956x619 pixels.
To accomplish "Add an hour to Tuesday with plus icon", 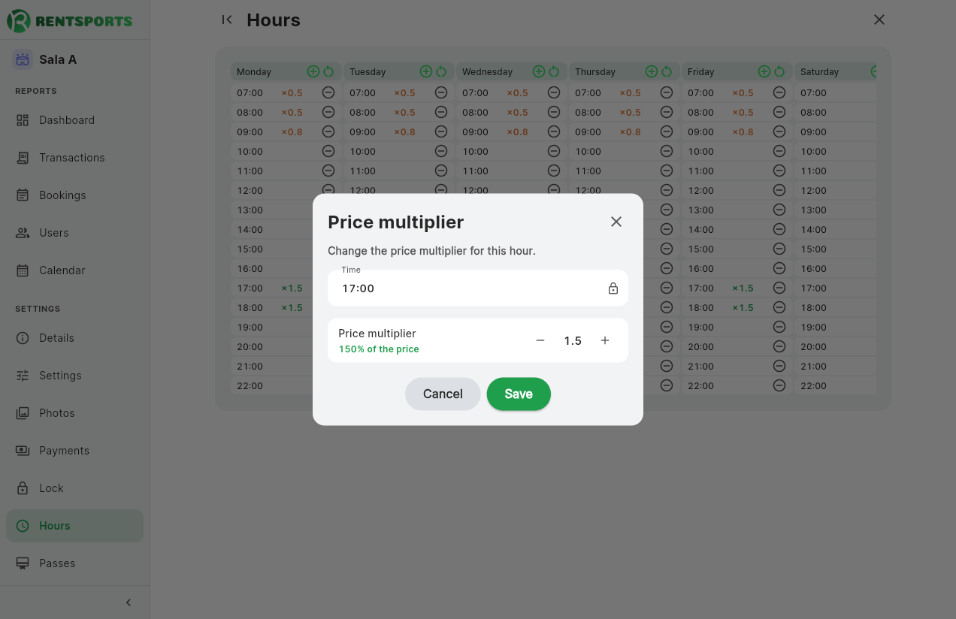I will point(426,71).
